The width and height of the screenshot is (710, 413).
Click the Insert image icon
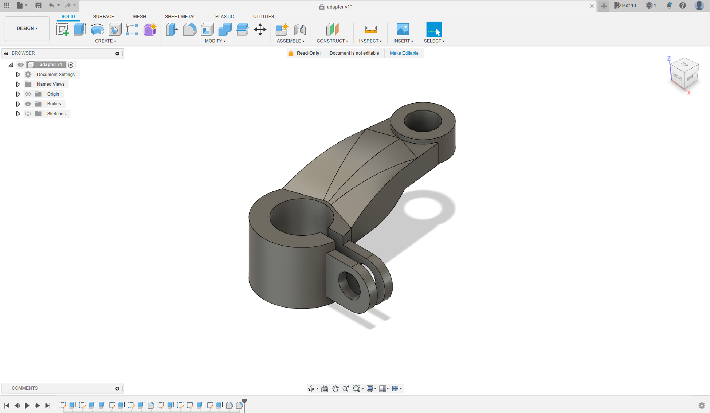(x=403, y=29)
